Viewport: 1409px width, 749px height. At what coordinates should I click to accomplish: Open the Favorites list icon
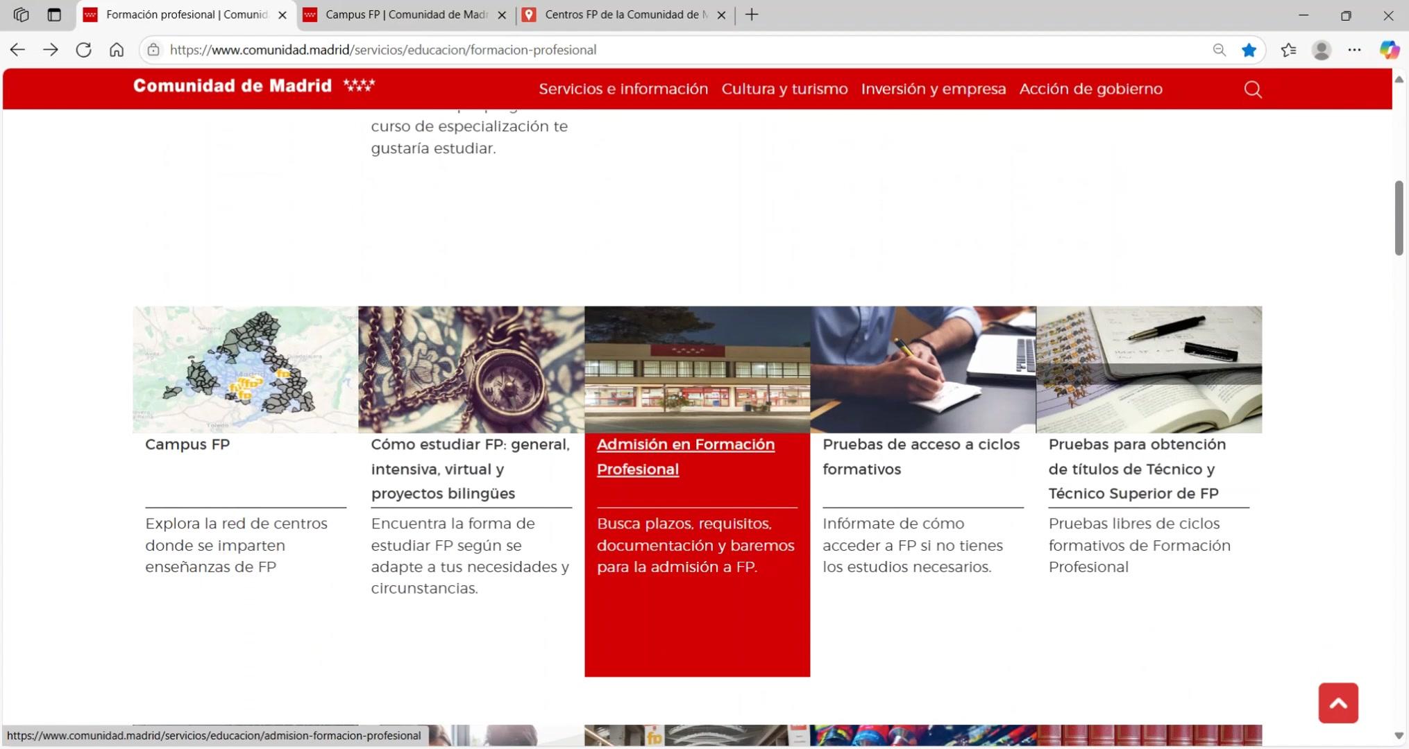[x=1288, y=50]
